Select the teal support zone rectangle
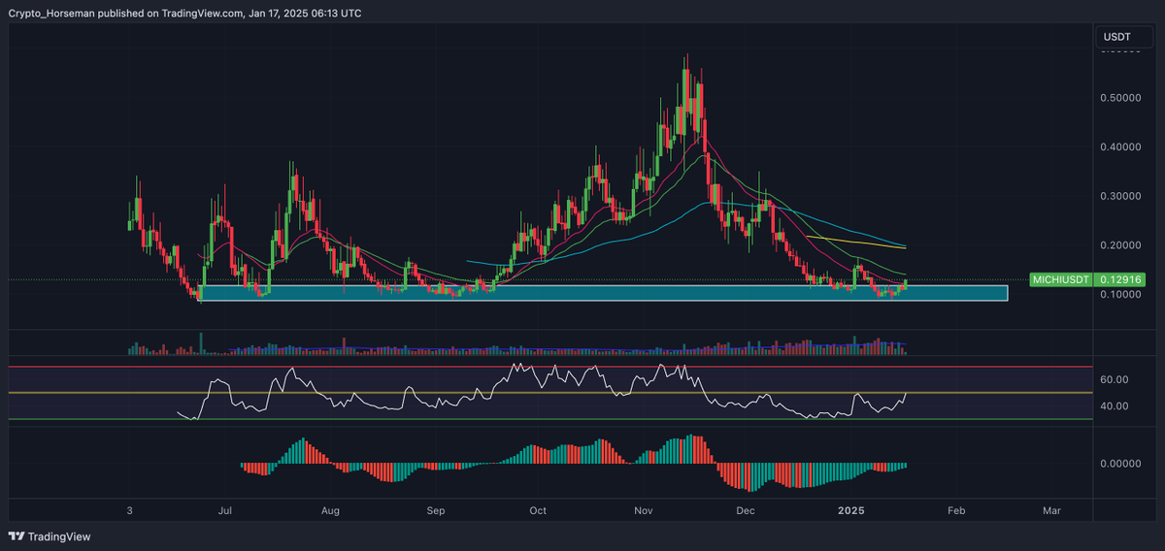 click(603, 292)
